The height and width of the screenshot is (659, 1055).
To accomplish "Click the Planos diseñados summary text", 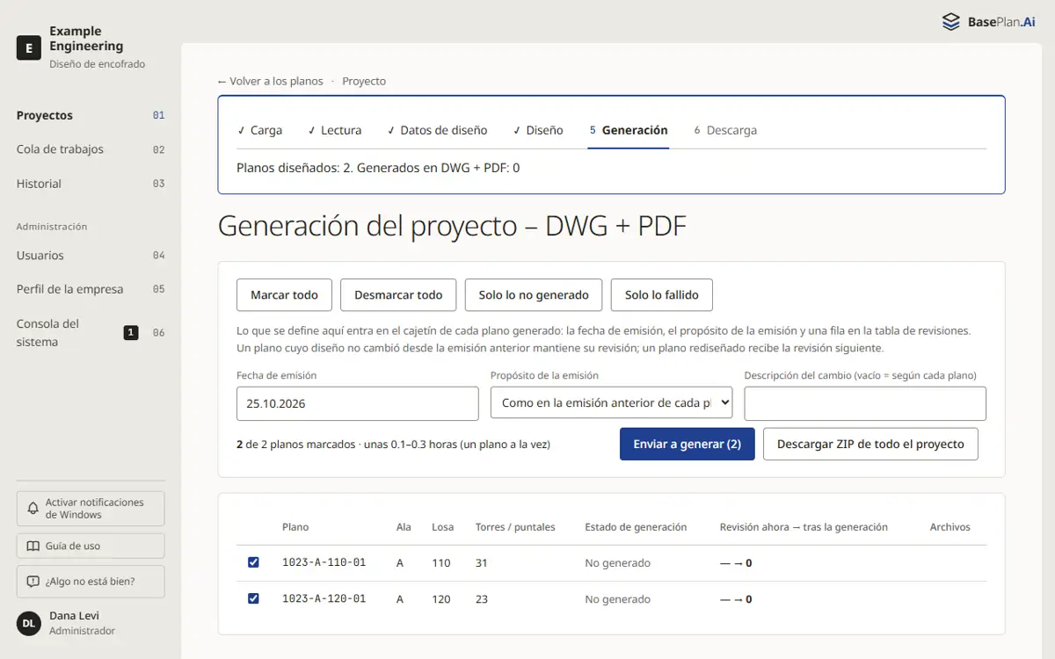I will (378, 168).
